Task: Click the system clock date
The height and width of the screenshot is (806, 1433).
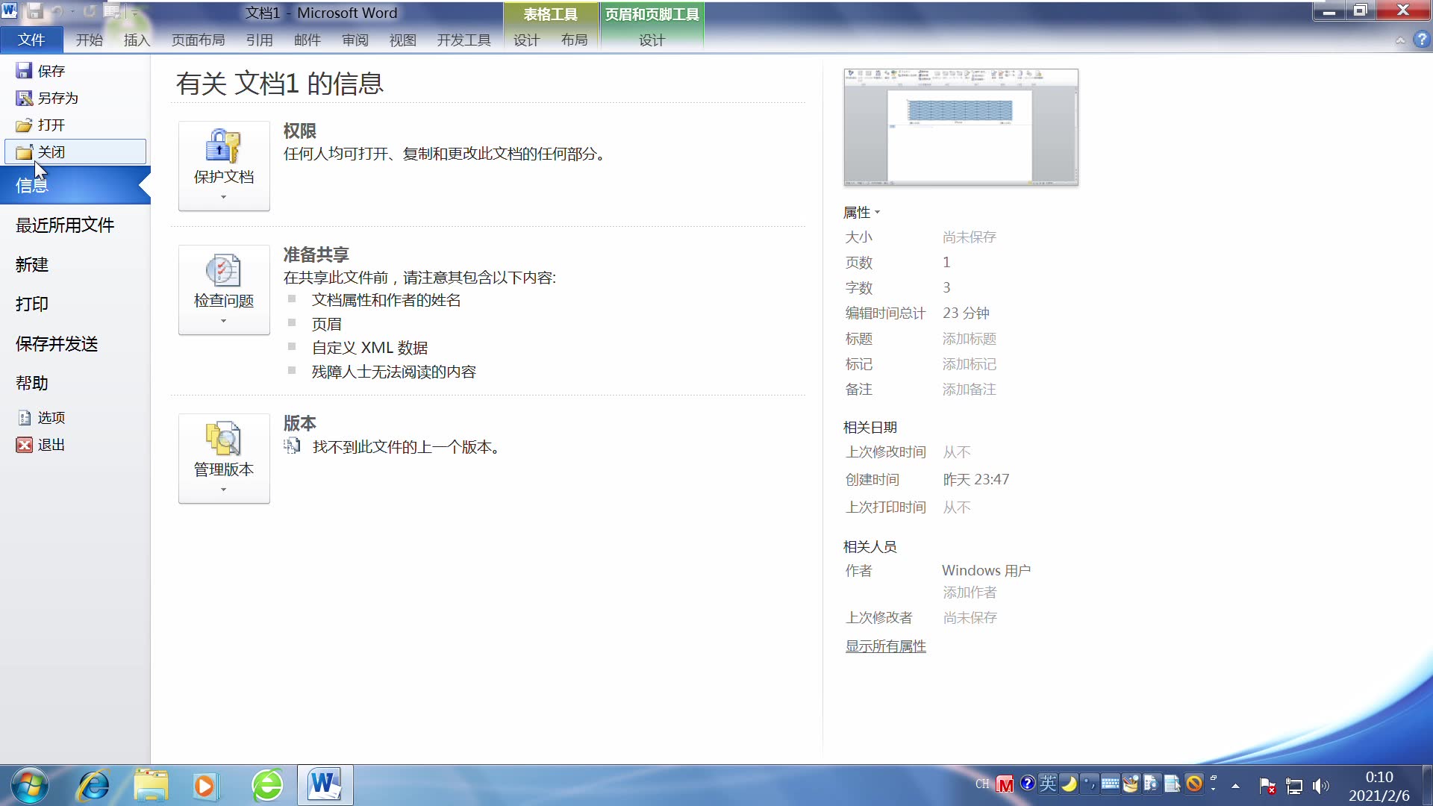Action: (x=1379, y=796)
